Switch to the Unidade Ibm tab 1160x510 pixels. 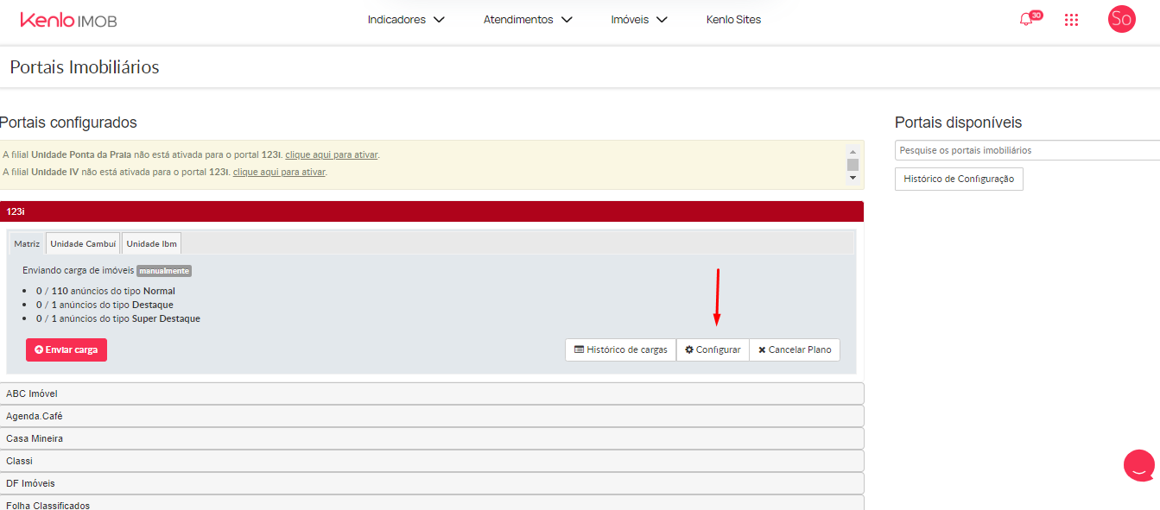[151, 243]
